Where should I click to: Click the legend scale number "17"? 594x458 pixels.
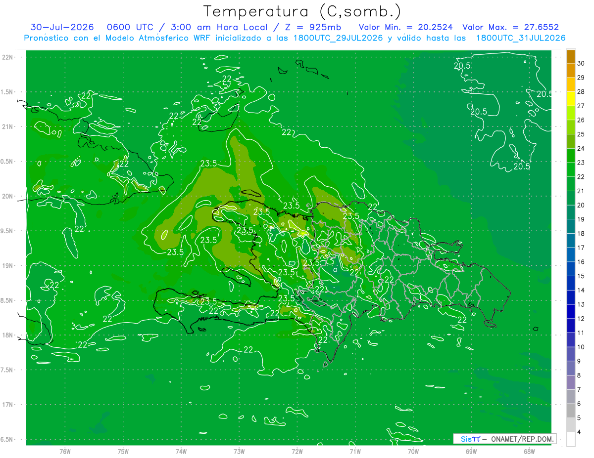(x=581, y=248)
